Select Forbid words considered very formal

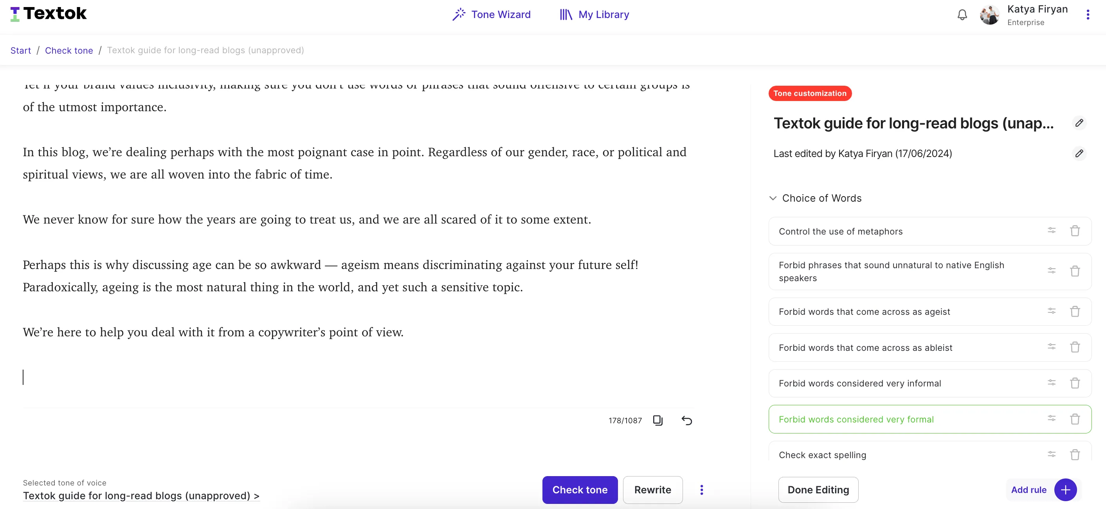pos(929,419)
